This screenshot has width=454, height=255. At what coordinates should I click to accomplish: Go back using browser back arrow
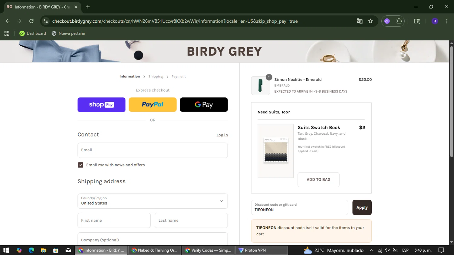8,21
